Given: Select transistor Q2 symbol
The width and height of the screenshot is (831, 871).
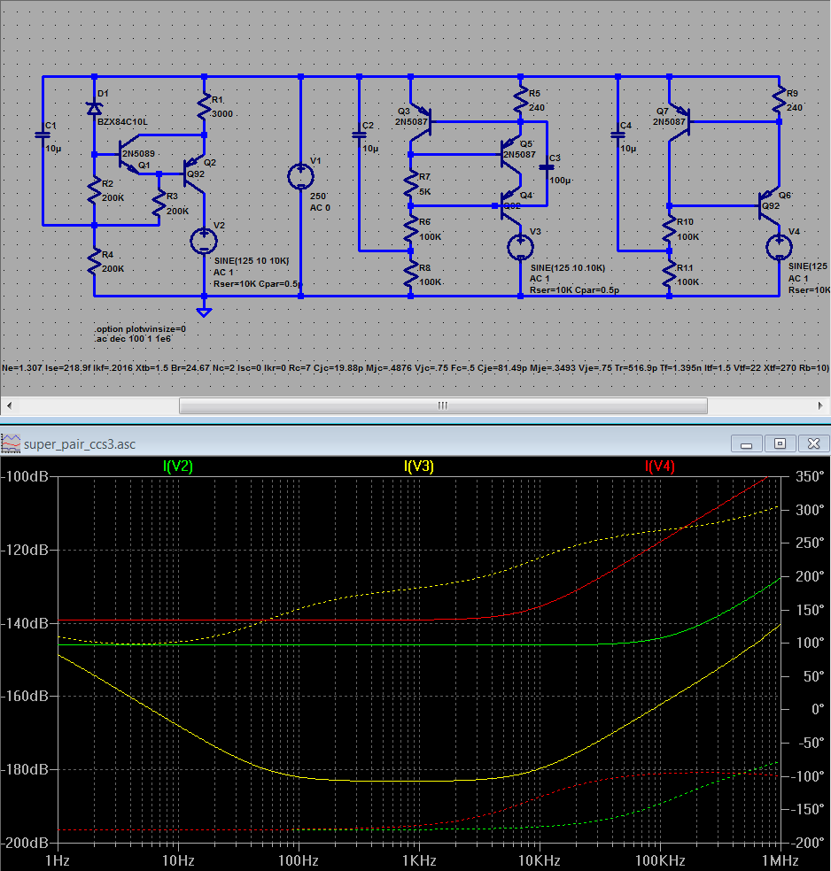Looking at the screenshot, I should 196,173.
